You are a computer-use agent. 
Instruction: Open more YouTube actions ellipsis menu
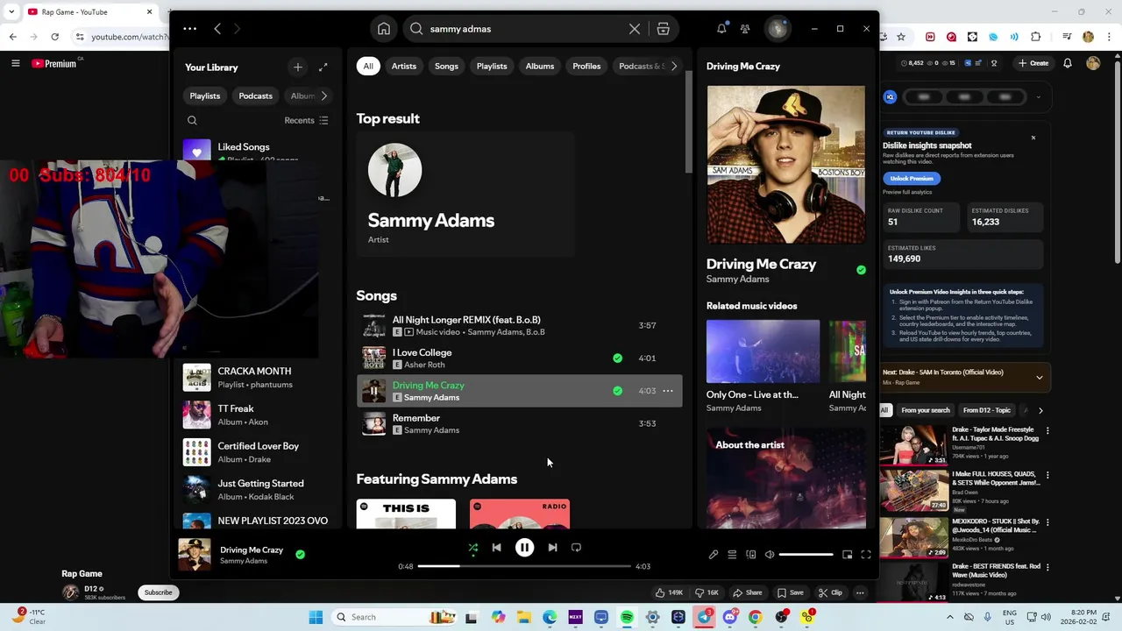pos(860,592)
